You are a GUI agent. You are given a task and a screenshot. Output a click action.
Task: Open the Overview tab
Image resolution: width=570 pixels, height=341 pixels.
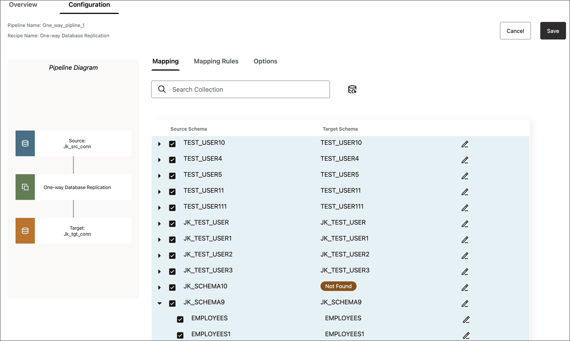[23, 4]
